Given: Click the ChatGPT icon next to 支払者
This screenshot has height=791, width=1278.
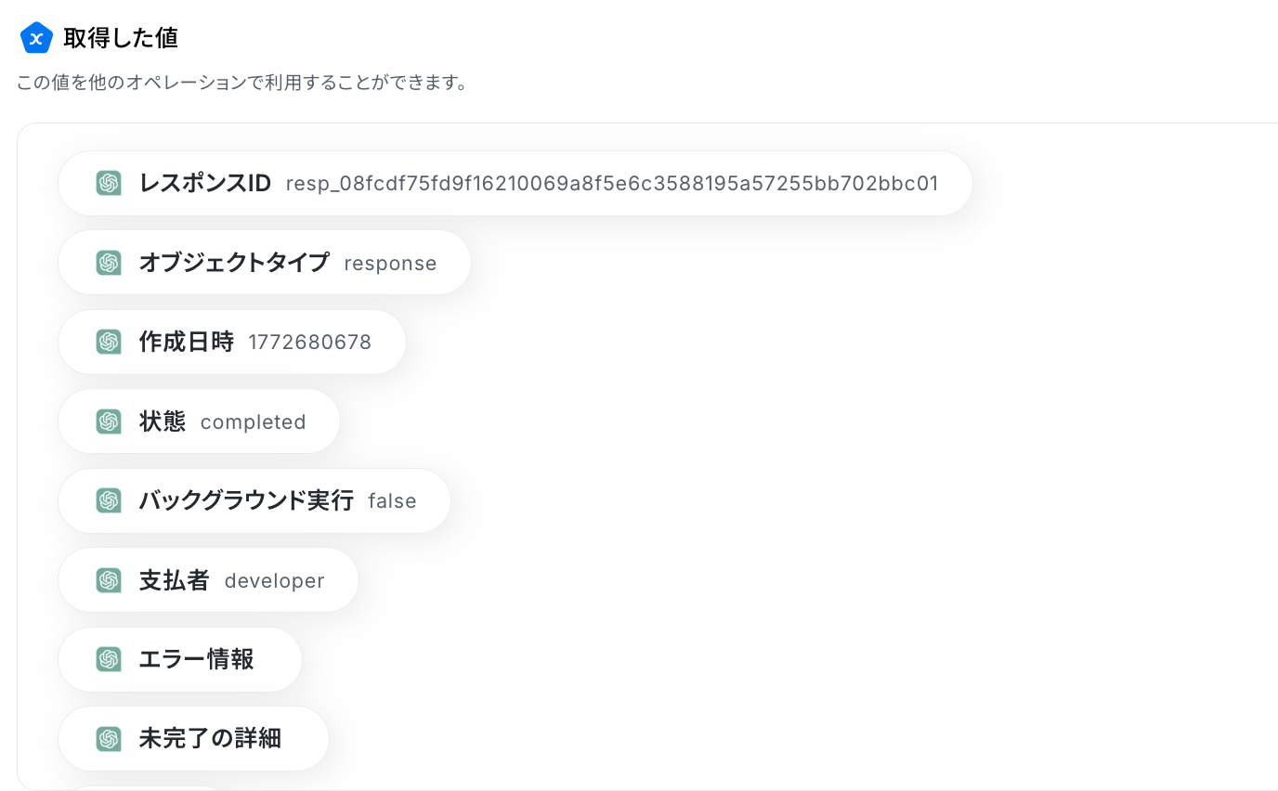Looking at the screenshot, I should point(109,580).
